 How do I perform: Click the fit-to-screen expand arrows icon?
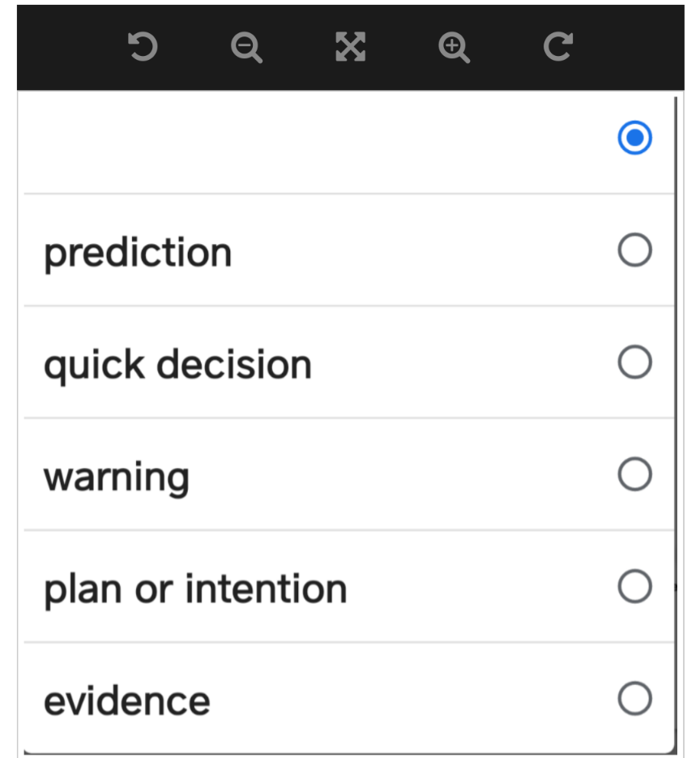(x=350, y=47)
